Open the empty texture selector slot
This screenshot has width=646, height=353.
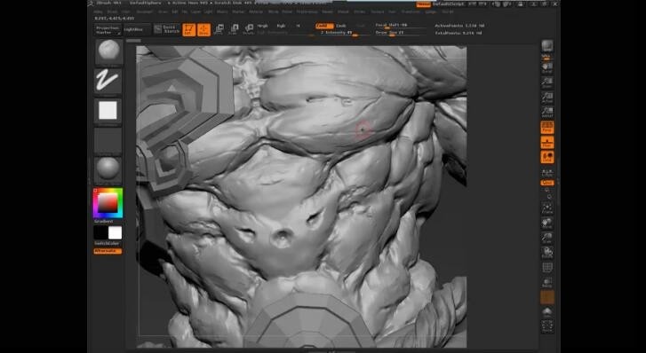pyautogui.click(x=108, y=140)
